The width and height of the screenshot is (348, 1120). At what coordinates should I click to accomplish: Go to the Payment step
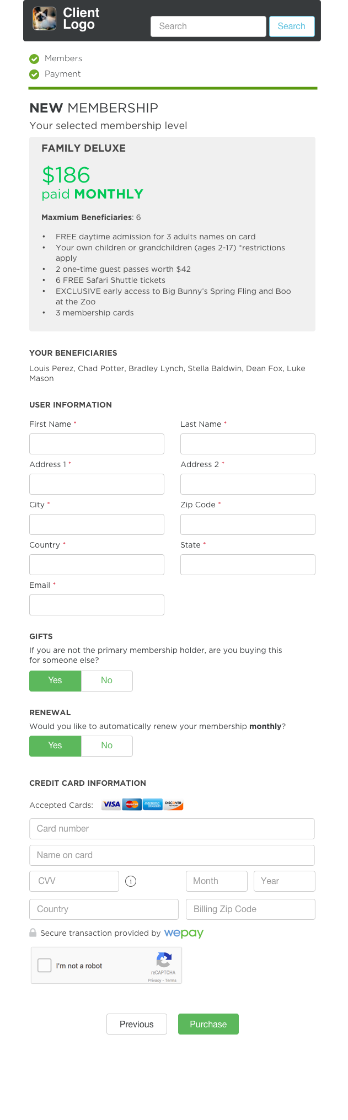click(62, 74)
